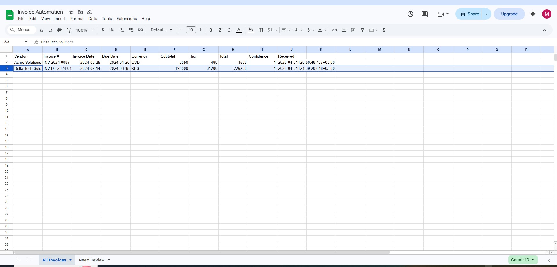Click the Upgrade button
Viewport: 557px width, 267px height.
tap(509, 14)
